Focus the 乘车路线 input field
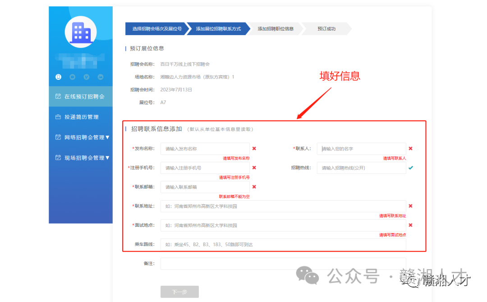 [283, 245]
